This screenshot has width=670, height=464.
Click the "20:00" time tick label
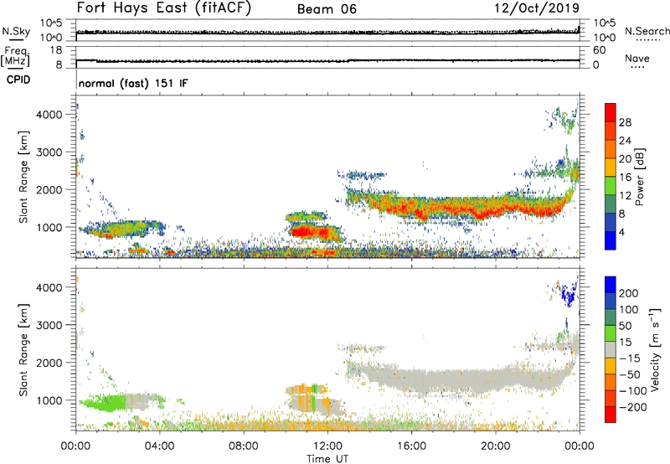(495, 446)
